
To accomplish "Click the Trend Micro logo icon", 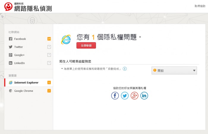I will coord(9,7).
